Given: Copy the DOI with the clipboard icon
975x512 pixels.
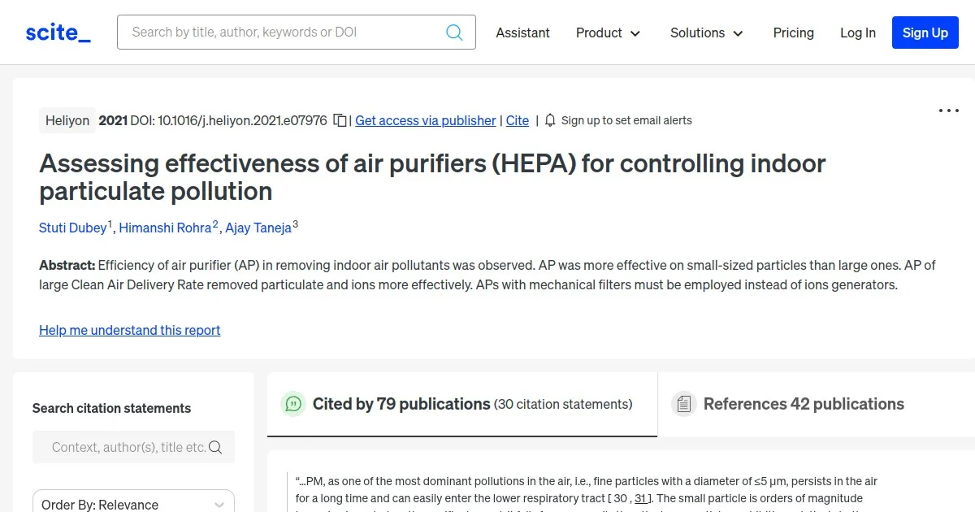Looking at the screenshot, I should click(x=340, y=120).
